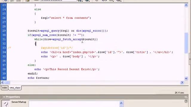
Task: Open the Properties panel options menu icon
Action: click(186, 97)
